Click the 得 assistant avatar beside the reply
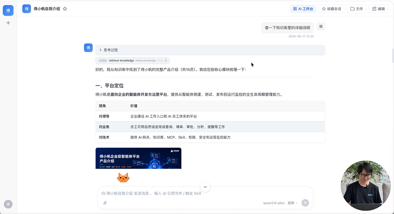This screenshot has width=394, height=214. click(x=88, y=48)
